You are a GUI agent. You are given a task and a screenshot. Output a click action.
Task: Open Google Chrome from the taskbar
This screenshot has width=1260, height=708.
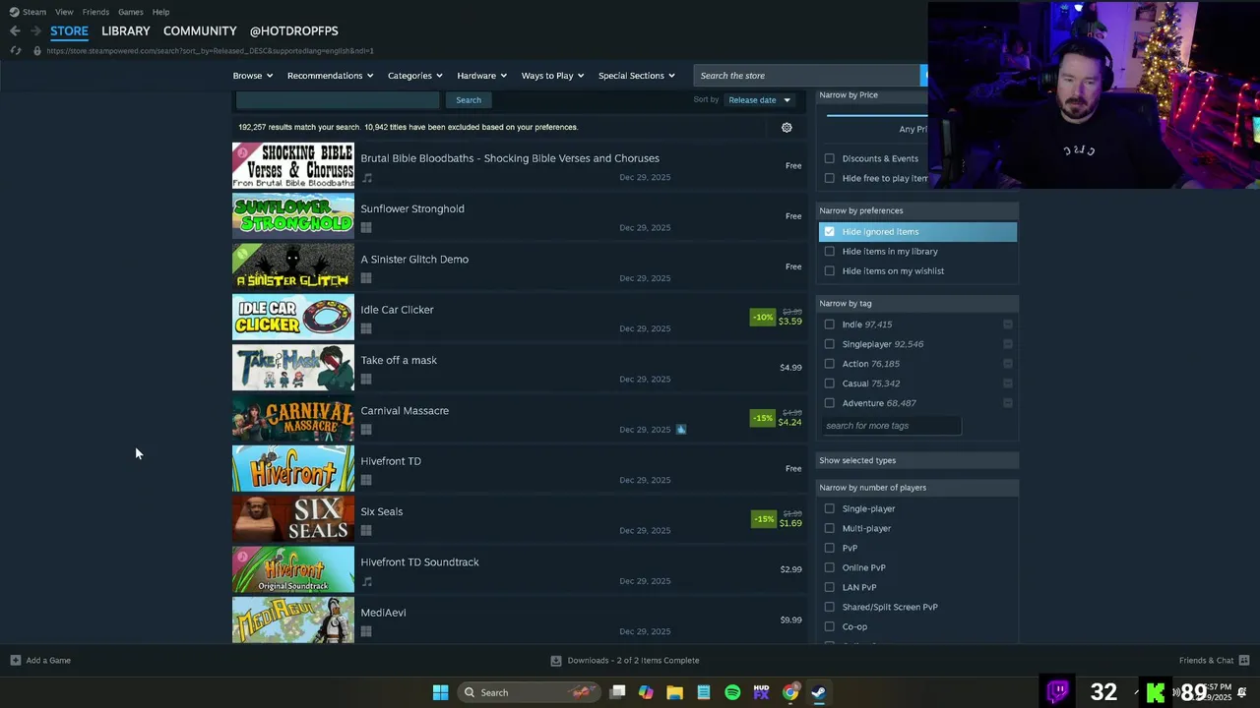tap(790, 692)
